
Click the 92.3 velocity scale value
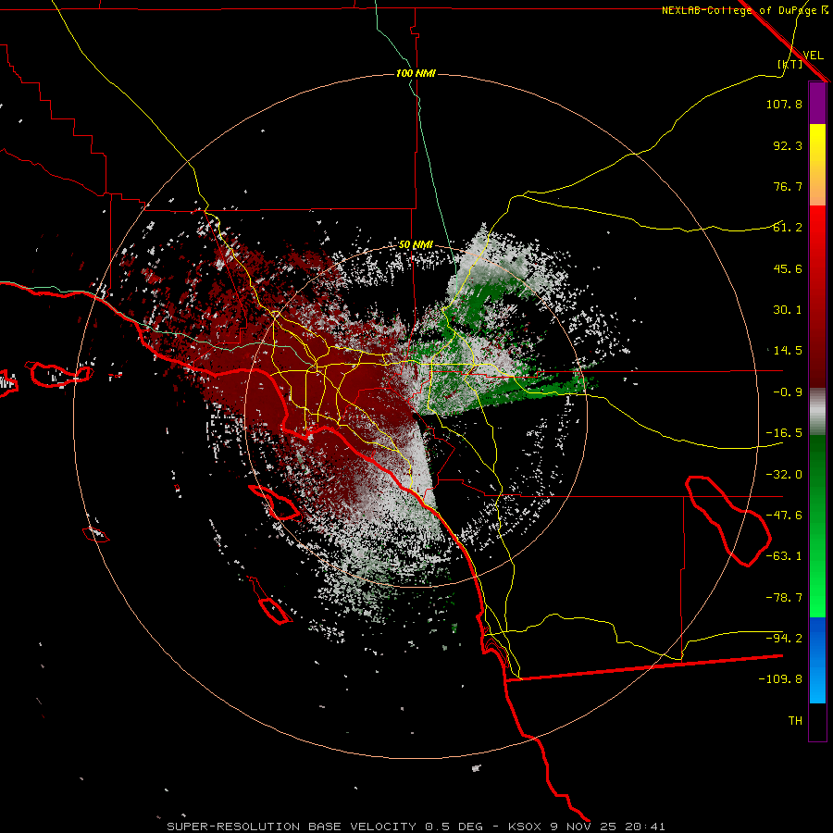pyautogui.click(x=788, y=145)
